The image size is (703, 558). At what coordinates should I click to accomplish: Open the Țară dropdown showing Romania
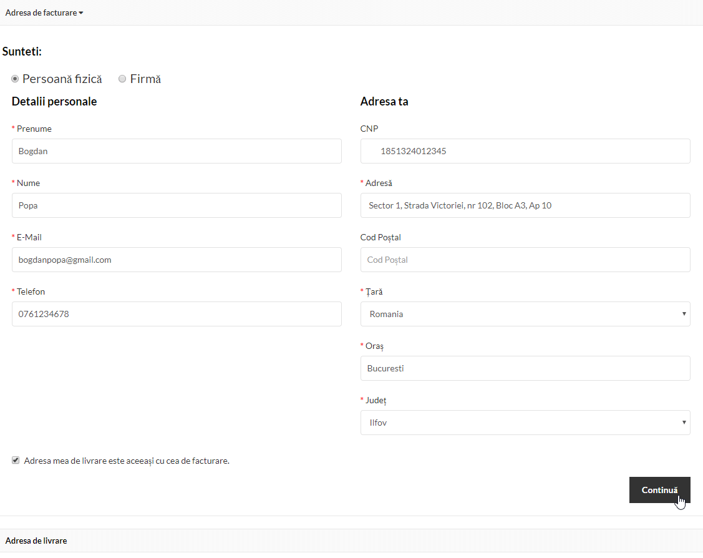[x=525, y=314]
